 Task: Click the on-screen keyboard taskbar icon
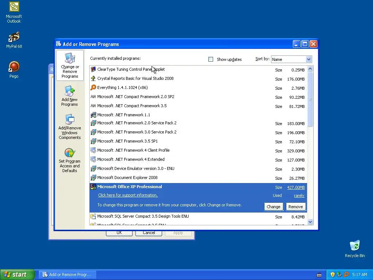coord(319,275)
